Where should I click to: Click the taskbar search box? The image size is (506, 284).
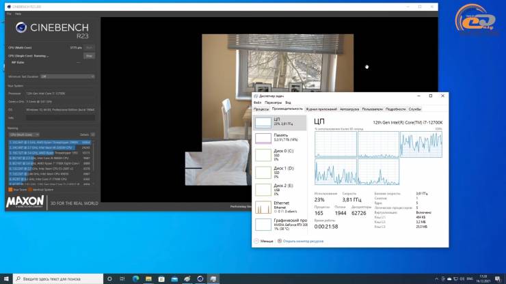click(58, 279)
